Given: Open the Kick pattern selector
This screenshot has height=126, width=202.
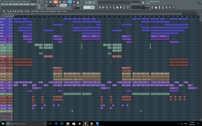Looking at the screenshot, I should coord(89,7).
